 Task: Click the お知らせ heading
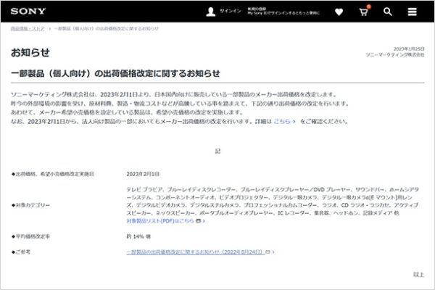click(x=30, y=52)
